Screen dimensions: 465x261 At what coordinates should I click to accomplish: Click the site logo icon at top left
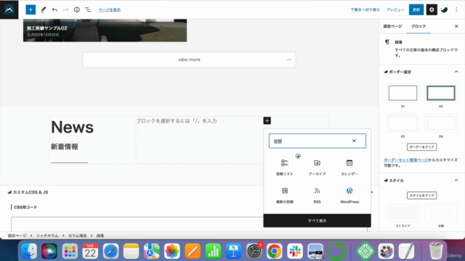(9, 9)
